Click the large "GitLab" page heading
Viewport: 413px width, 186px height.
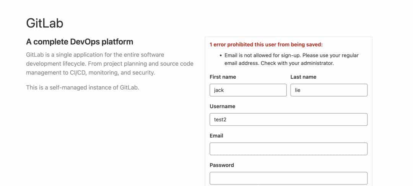pyautogui.click(x=44, y=23)
